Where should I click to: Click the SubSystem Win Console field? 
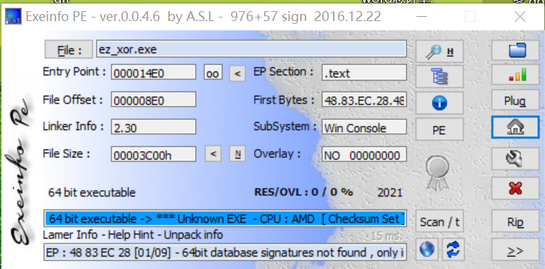click(364, 127)
